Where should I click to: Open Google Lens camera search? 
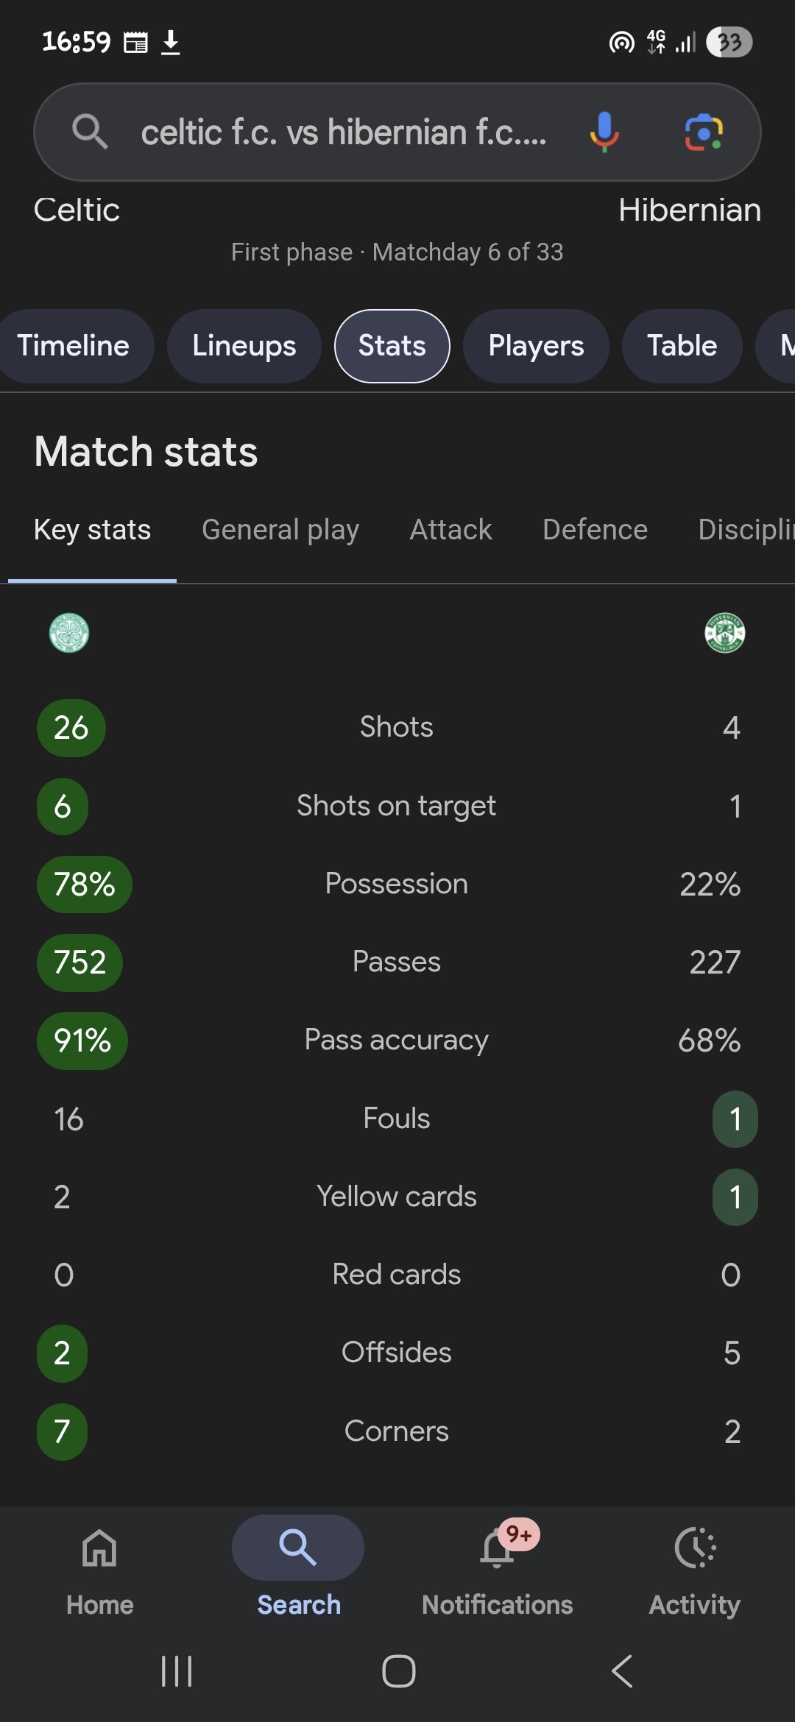point(703,132)
